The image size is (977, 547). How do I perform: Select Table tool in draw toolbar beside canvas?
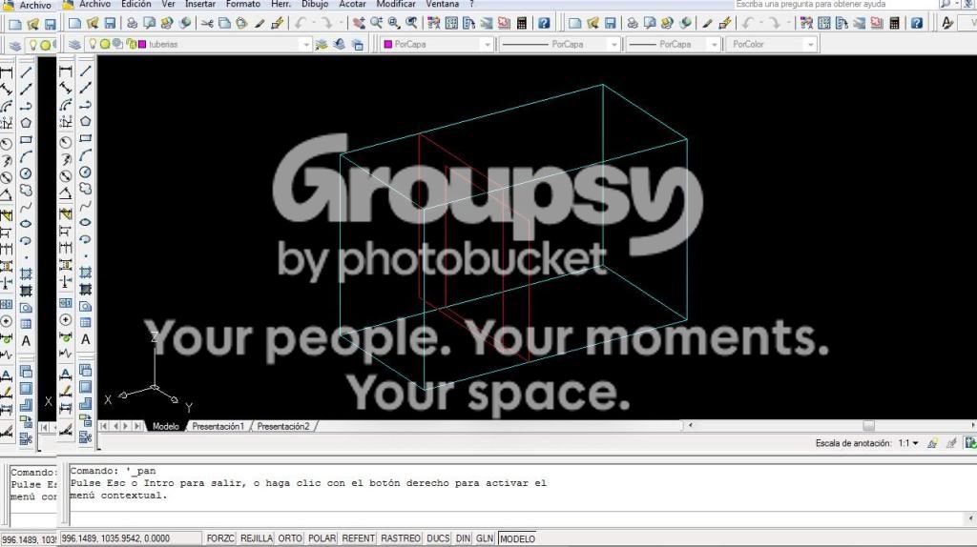(x=85, y=323)
